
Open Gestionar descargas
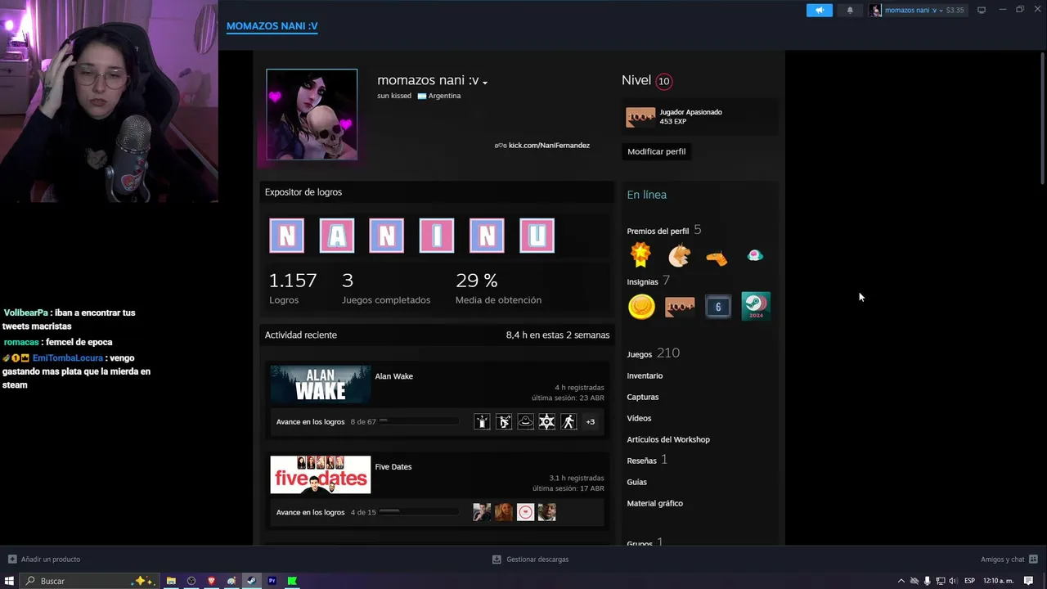point(530,560)
